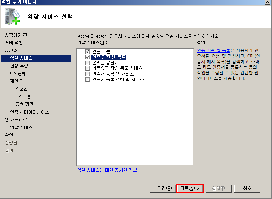Image resolution: width=272 pixels, height=199 pixels.
Task: Enable the 인증서 등록 정책 웹 서비스 checkbox
Action: (87, 80)
